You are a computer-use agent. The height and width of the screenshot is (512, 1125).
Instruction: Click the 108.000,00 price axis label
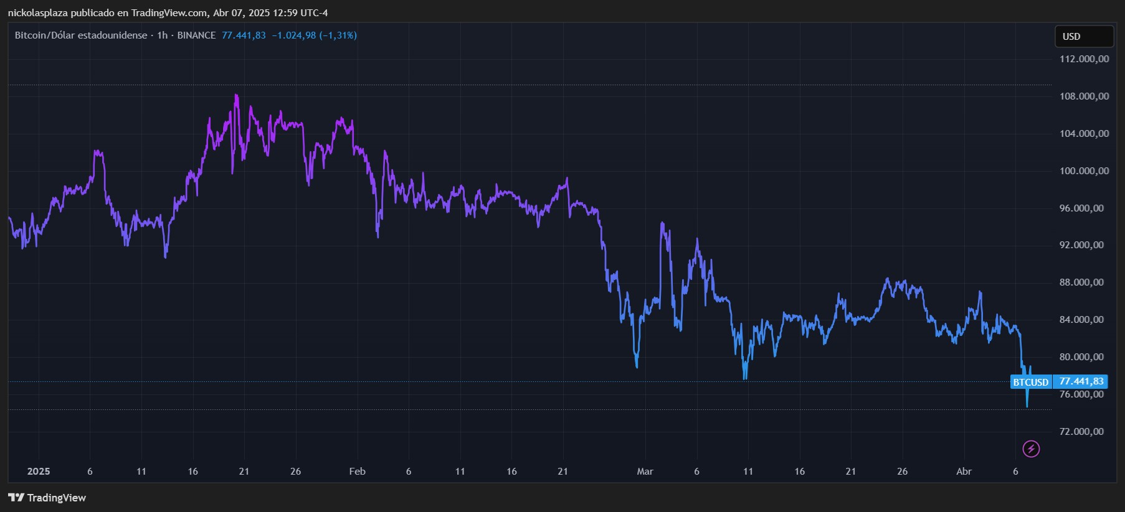point(1085,96)
